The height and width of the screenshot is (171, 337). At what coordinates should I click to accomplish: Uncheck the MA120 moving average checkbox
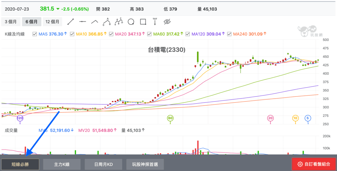188,34
